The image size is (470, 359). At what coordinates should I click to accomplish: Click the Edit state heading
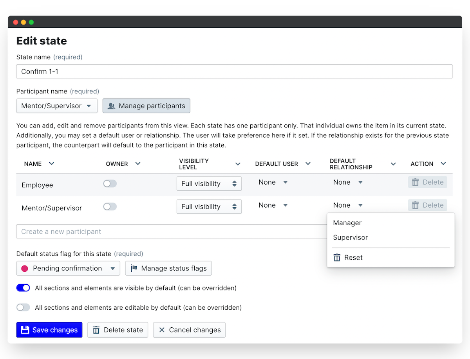click(42, 41)
